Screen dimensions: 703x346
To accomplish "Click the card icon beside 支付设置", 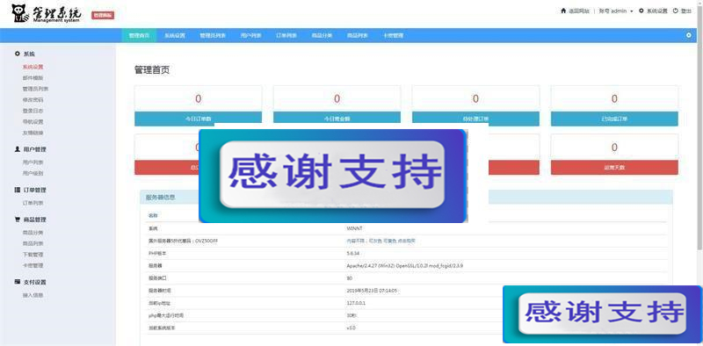I will coord(18,282).
